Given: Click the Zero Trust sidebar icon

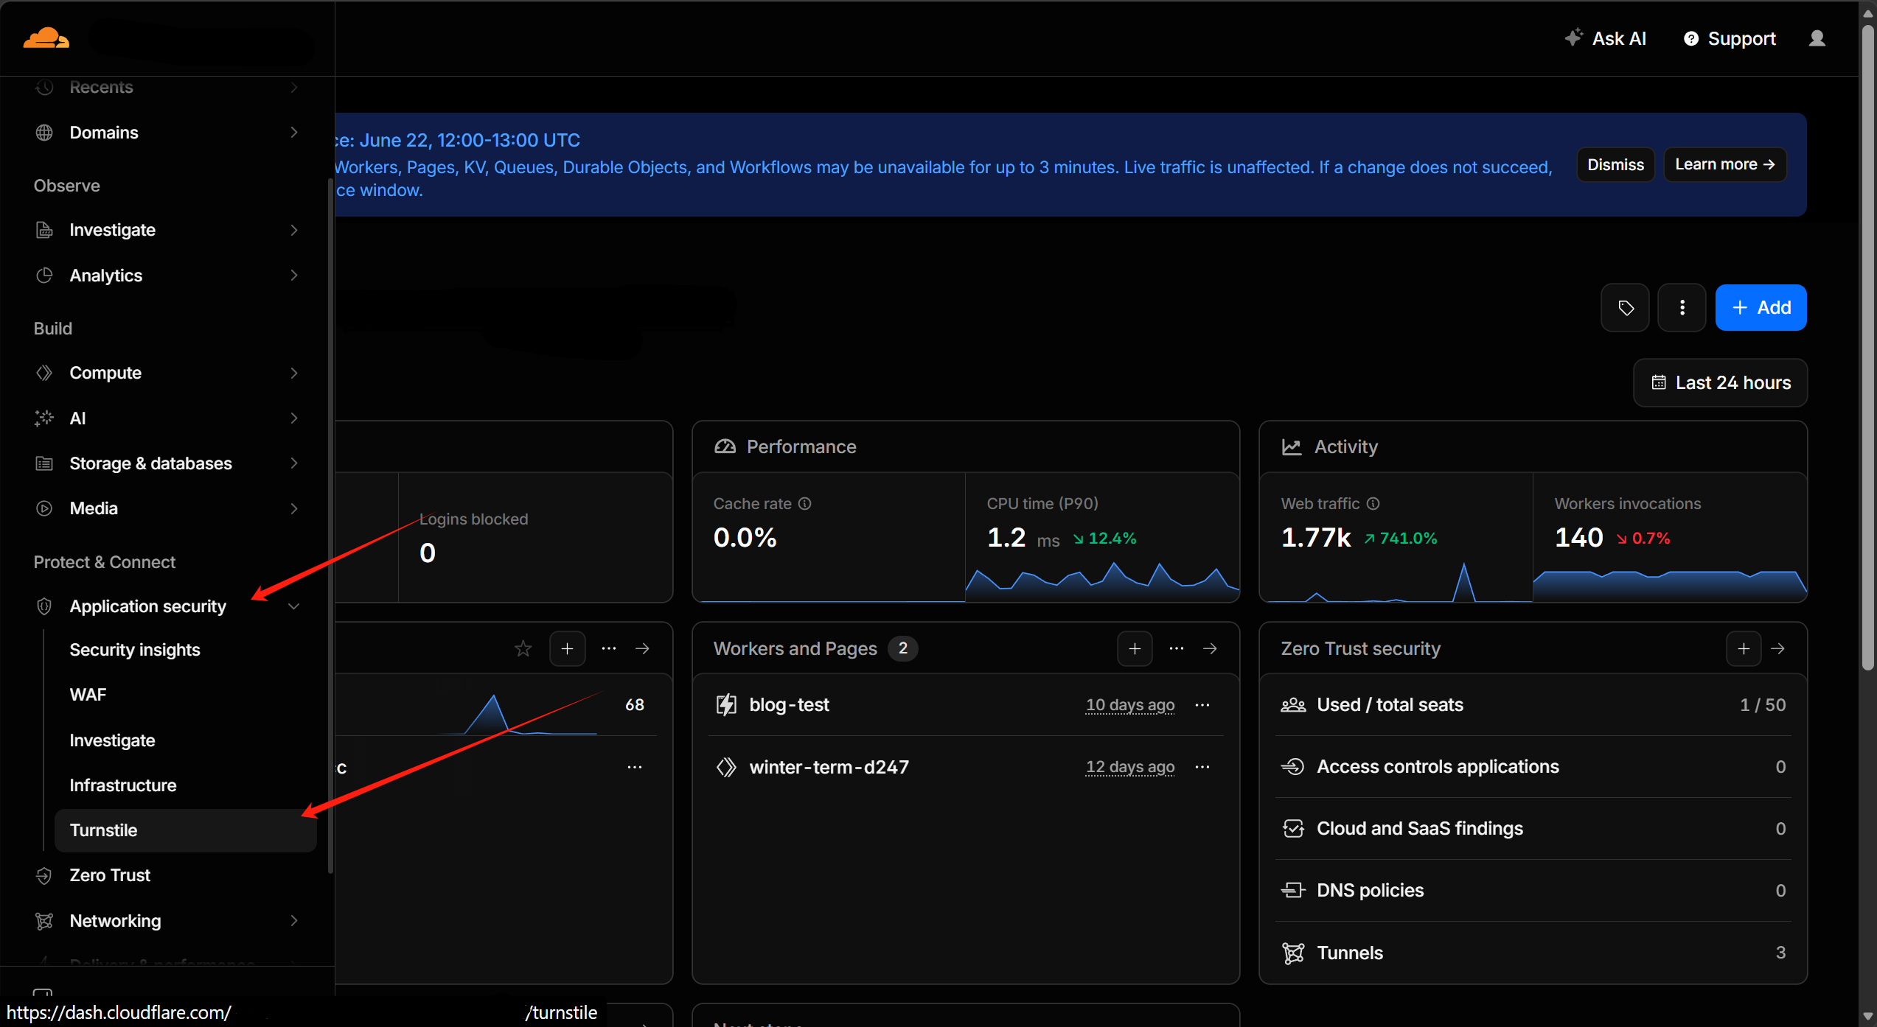Looking at the screenshot, I should [44, 875].
